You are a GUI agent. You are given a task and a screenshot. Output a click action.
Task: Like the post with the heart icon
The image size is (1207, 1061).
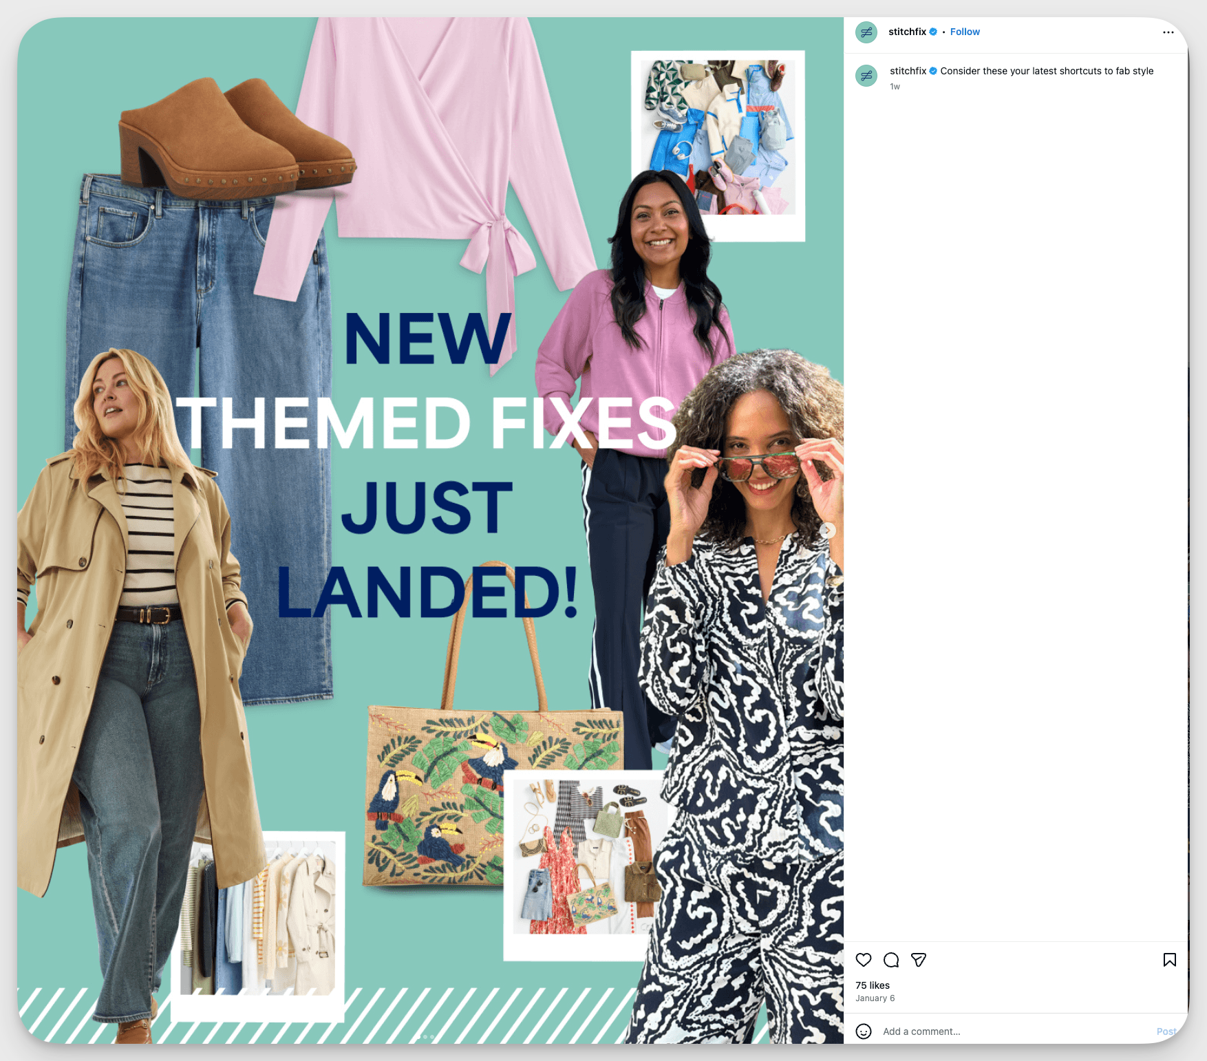864,960
